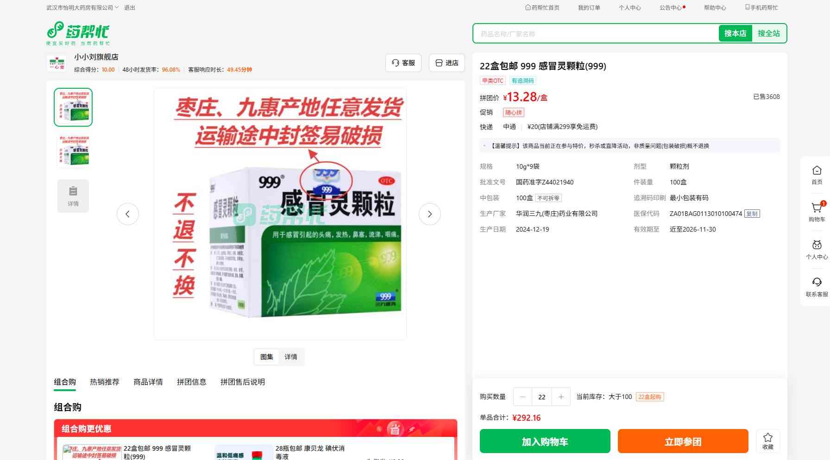Increase purchase quantity with plus button
The width and height of the screenshot is (830, 460).
coord(561,397)
